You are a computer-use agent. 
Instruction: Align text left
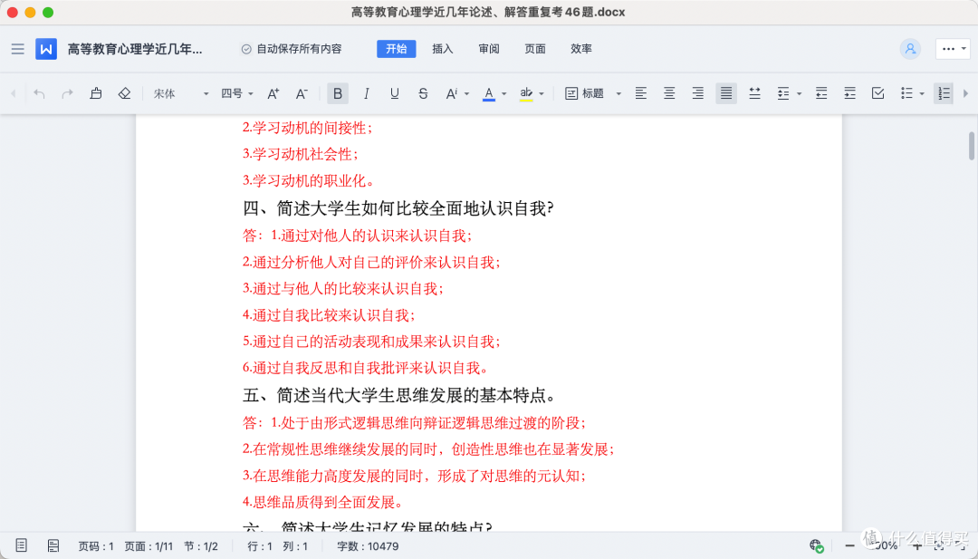click(x=640, y=93)
